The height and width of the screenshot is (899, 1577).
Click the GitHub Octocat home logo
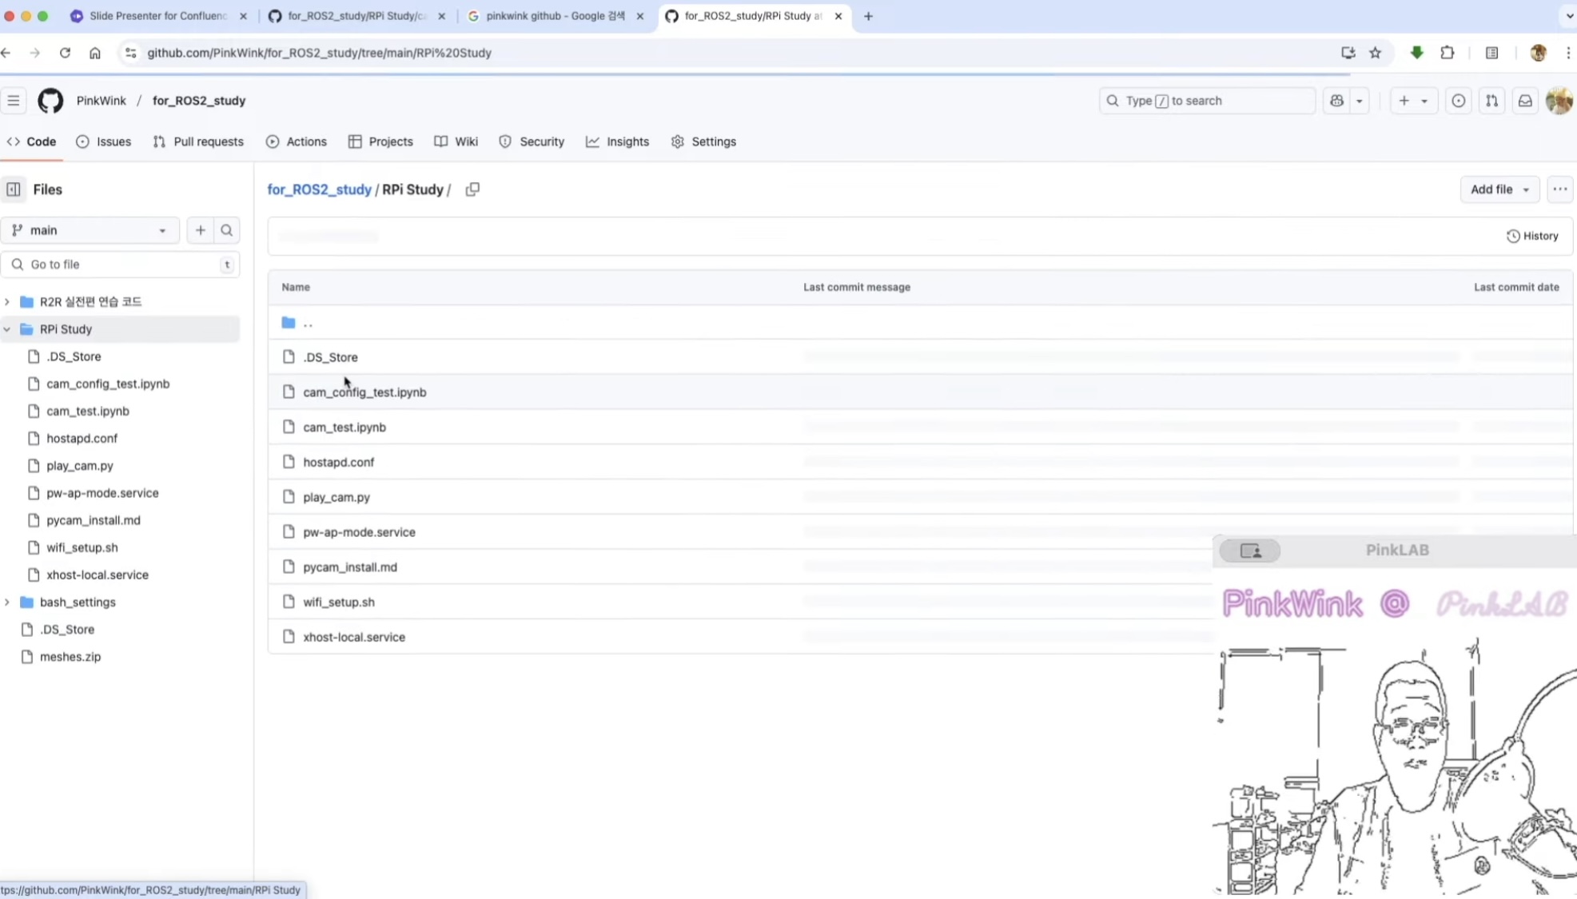tap(50, 101)
